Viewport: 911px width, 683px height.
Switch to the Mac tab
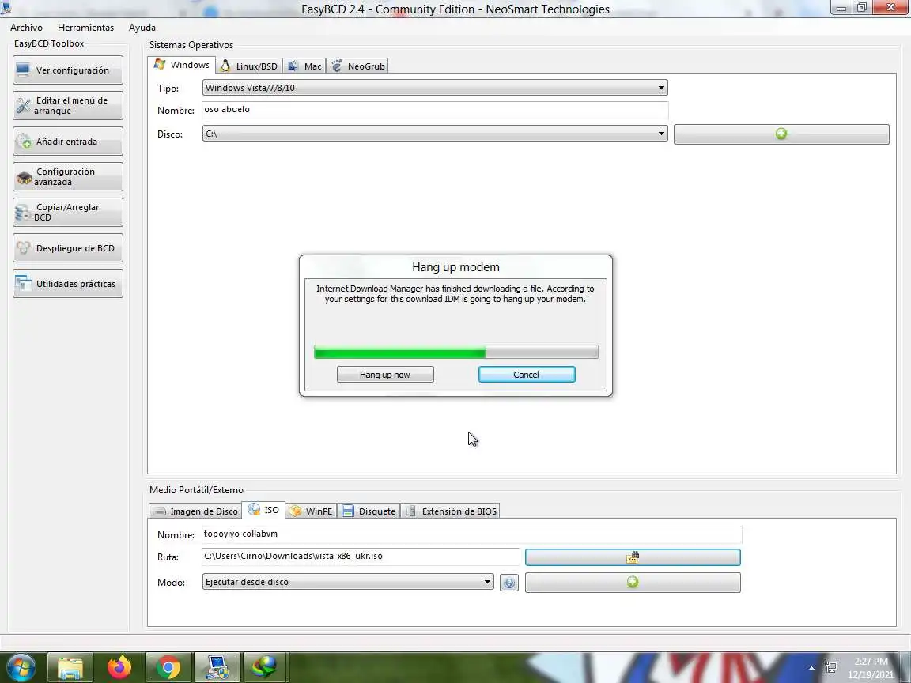(304, 66)
